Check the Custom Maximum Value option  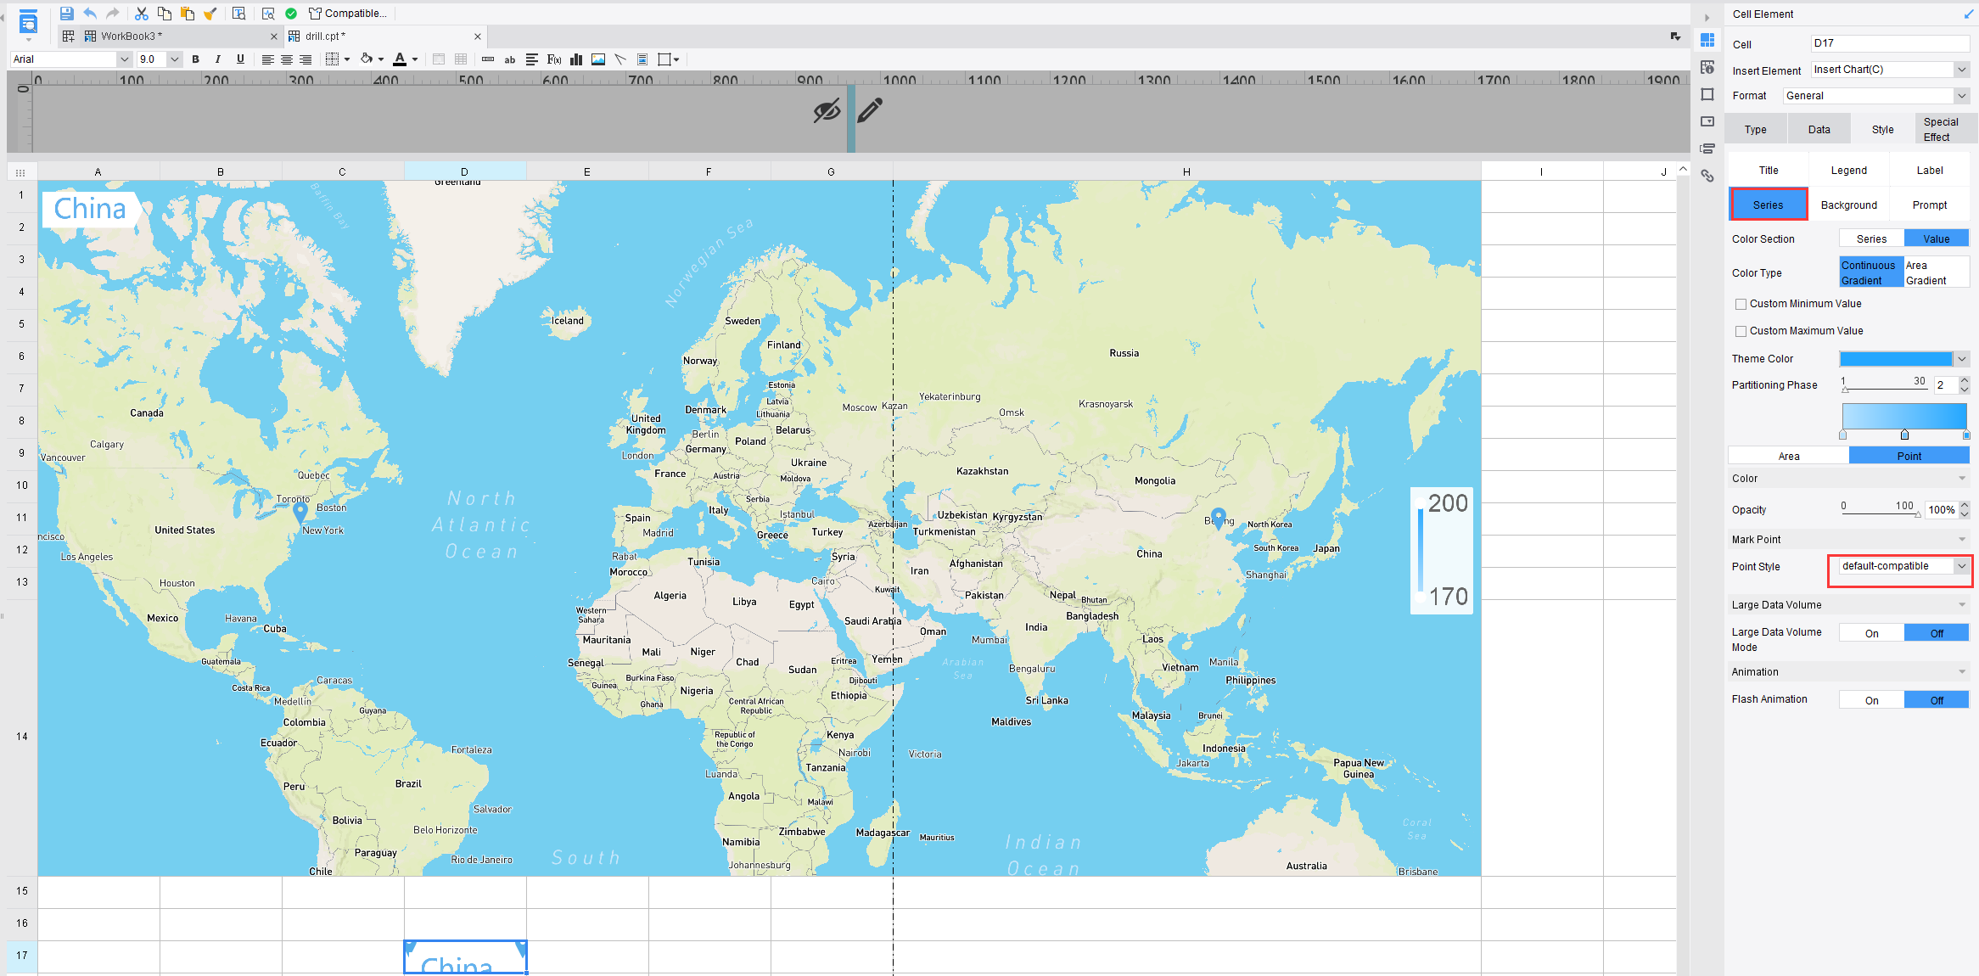[x=1741, y=331]
